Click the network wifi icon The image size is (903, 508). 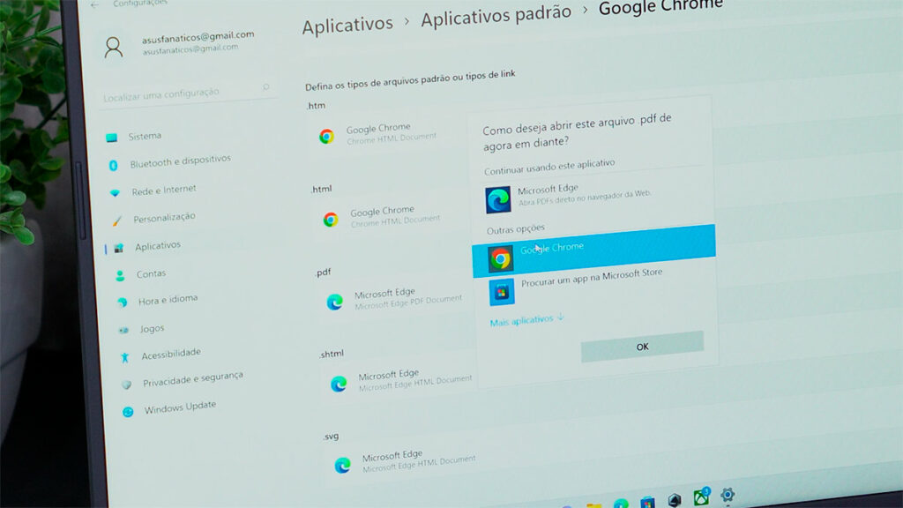click(116, 193)
